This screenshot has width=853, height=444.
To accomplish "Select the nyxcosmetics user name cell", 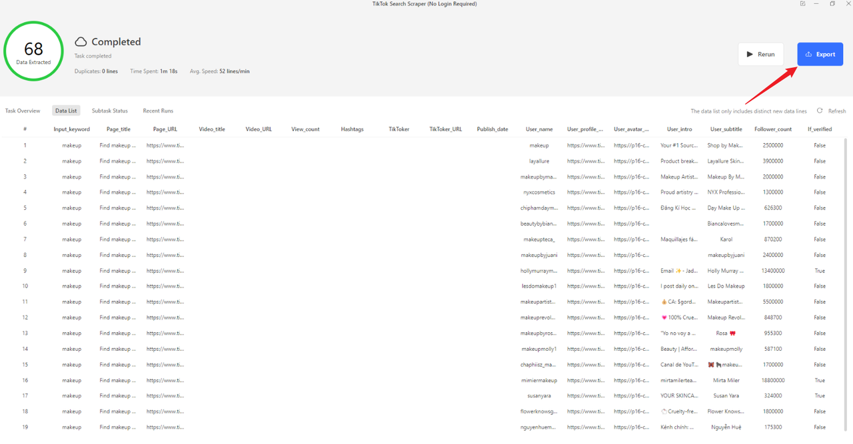I will (x=539, y=192).
